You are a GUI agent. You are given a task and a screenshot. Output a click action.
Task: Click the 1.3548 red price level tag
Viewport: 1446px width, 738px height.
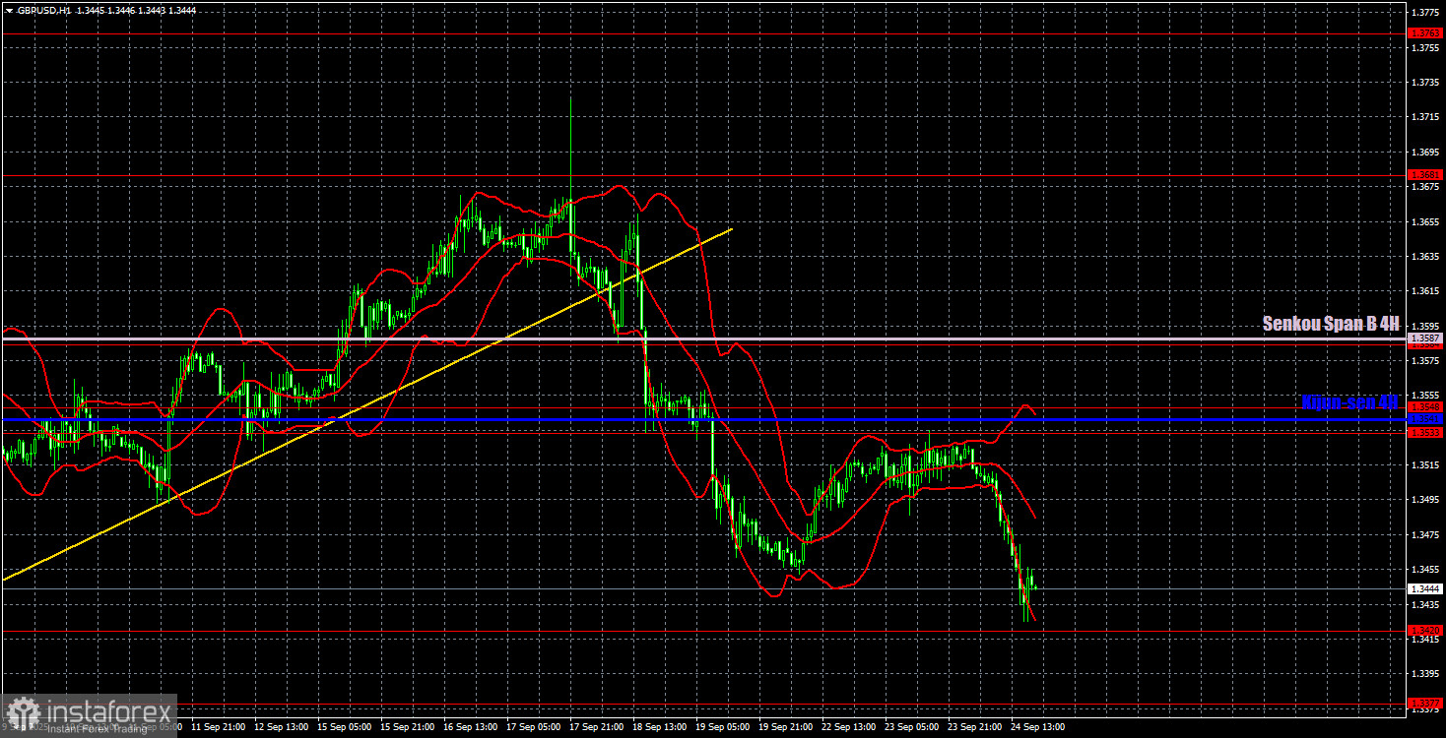pos(1426,406)
